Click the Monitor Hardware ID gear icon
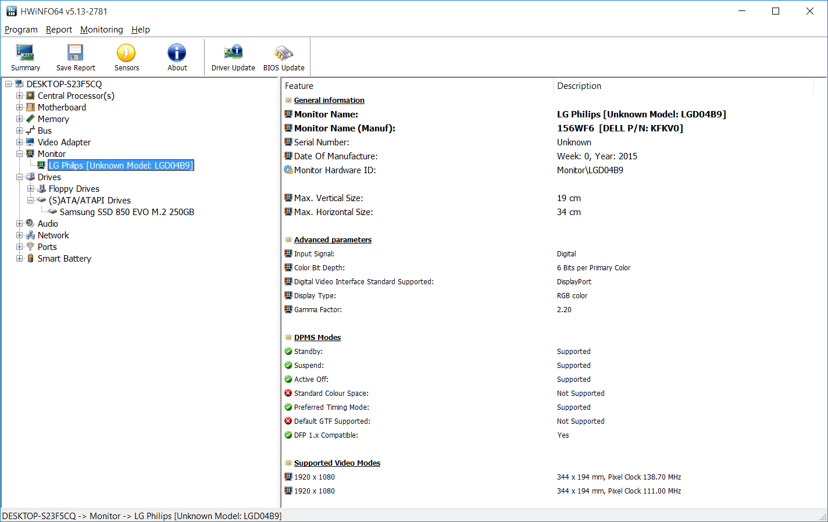Viewport: 828px width, 522px height. point(288,170)
